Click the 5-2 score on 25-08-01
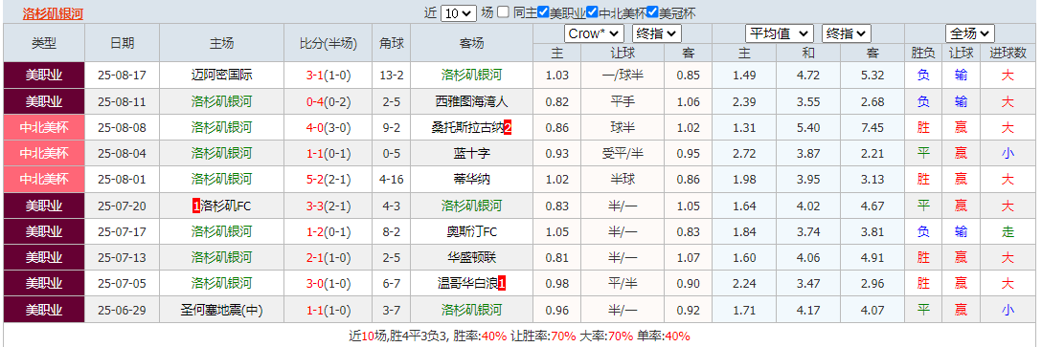 pyautogui.click(x=314, y=179)
